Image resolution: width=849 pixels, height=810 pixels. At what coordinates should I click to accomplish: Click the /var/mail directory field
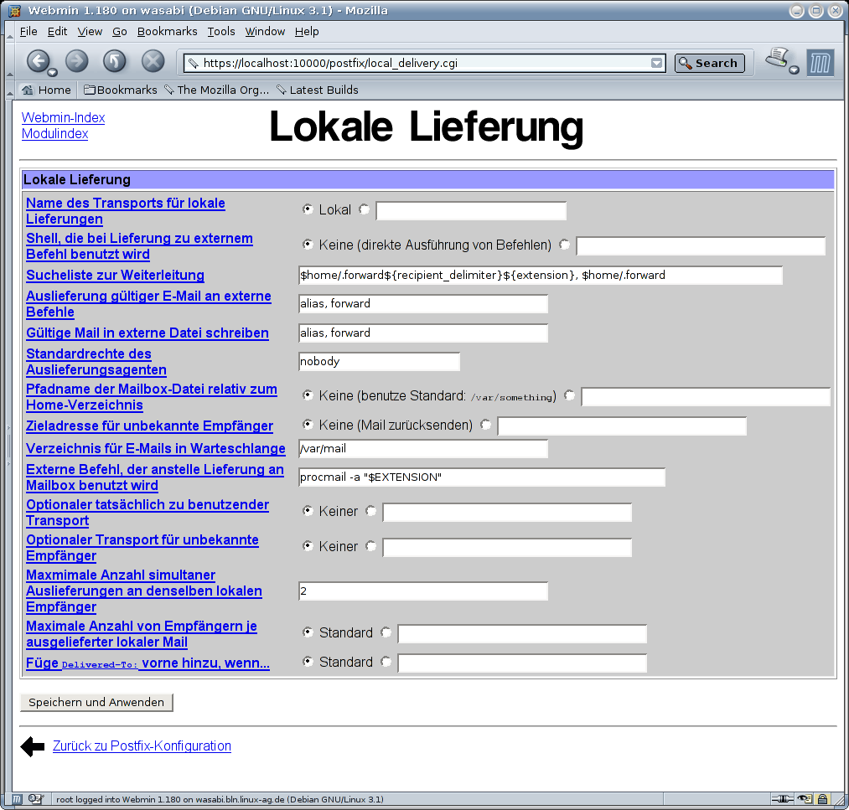coord(423,448)
